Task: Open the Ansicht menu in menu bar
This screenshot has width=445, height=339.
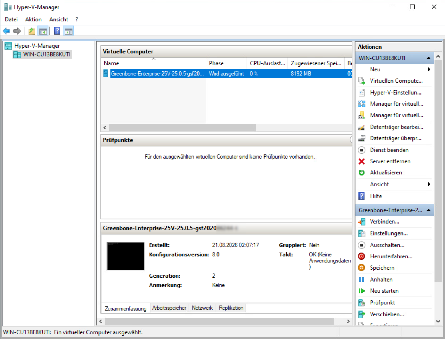Action: click(59, 19)
